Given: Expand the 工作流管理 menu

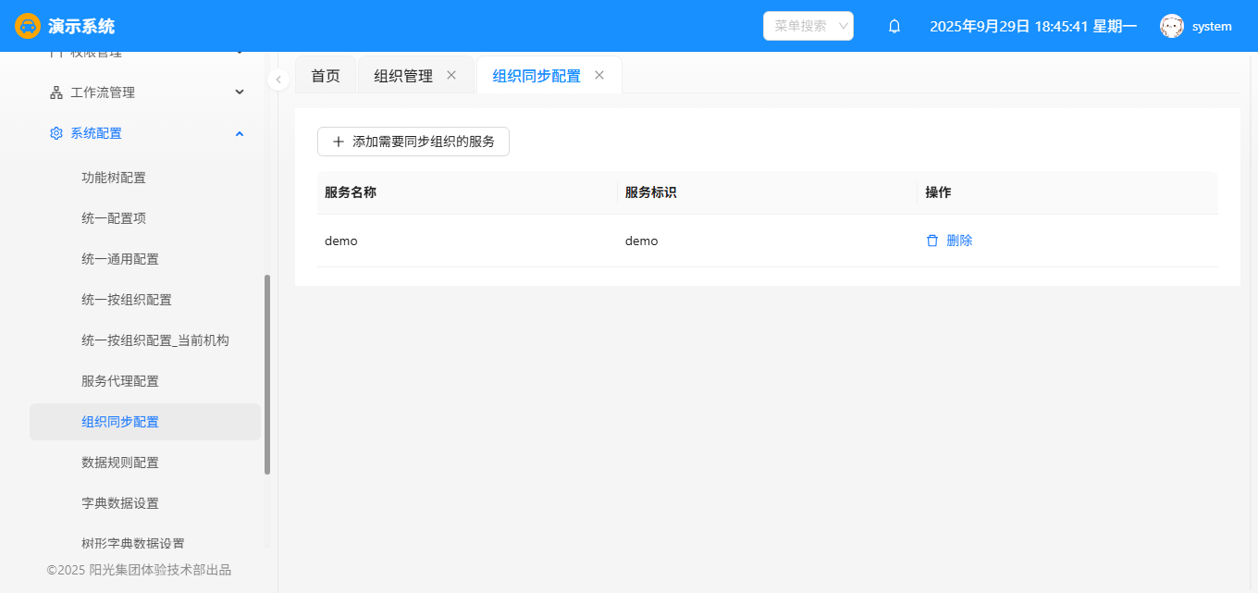Looking at the screenshot, I should click(x=240, y=93).
